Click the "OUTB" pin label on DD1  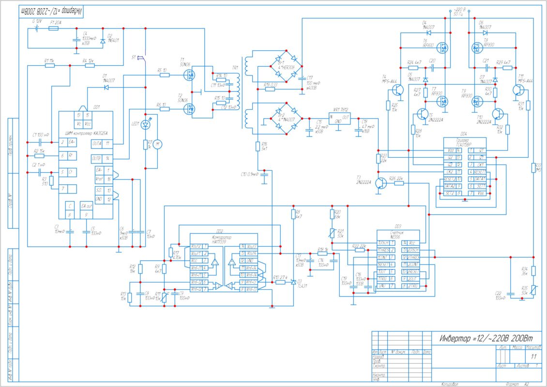97,158
